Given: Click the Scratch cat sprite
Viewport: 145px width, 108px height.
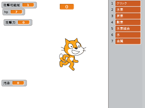Looking at the screenshot, I should point(72,54).
